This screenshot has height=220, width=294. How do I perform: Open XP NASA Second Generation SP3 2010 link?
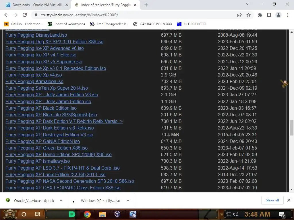tap(70, 181)
